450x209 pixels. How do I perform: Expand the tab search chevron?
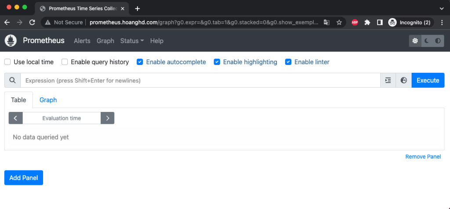click(442, 9)
